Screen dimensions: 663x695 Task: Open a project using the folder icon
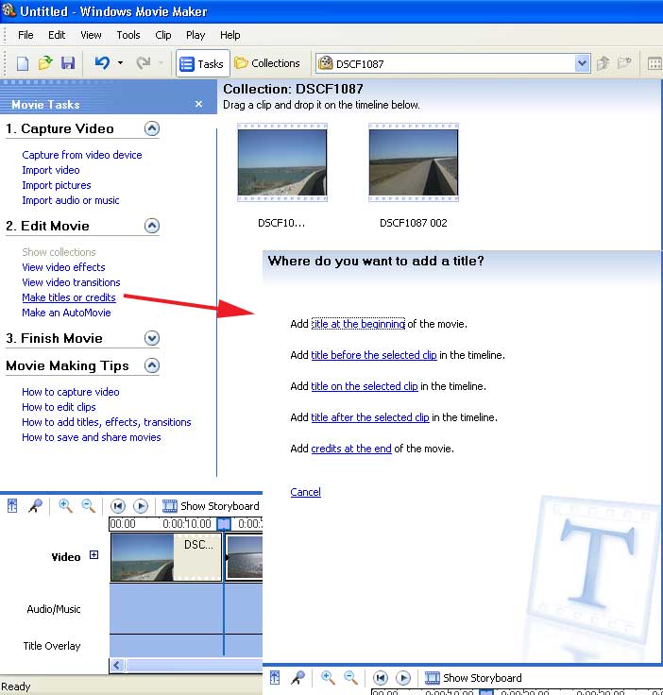tap(44, 63)
